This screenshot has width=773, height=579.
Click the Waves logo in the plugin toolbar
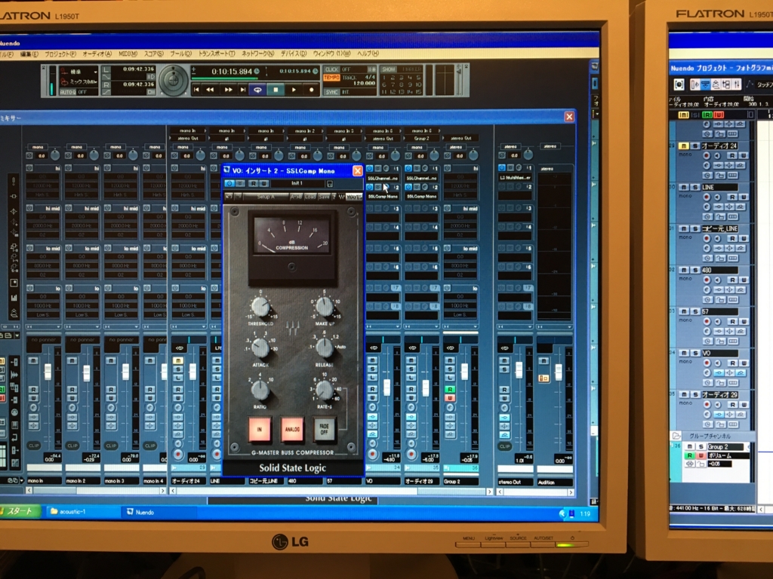point(353,197)
